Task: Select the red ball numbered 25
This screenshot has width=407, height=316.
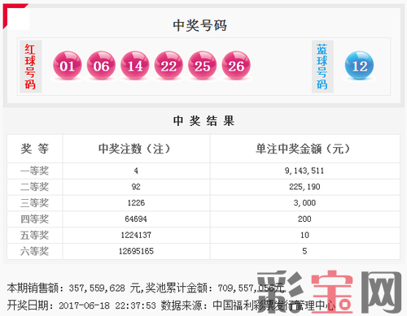Action: [203, 65]
